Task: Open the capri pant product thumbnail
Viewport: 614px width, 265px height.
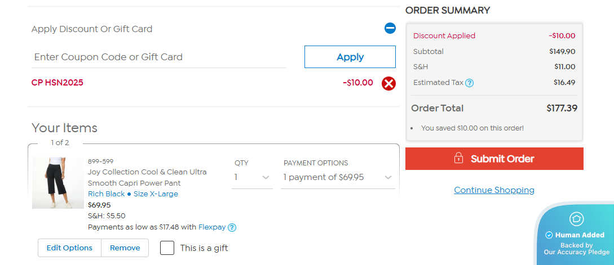Action: (58, 183)
